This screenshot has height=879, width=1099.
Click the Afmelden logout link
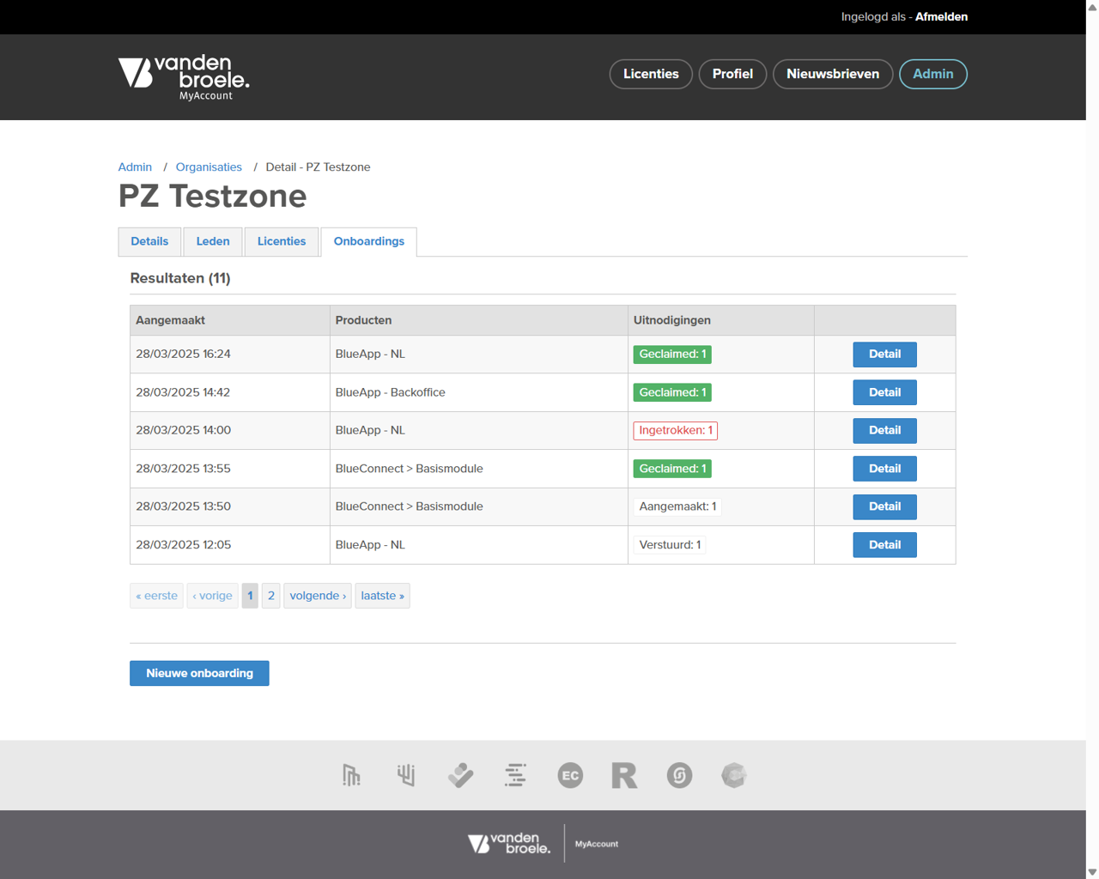pos(941,16)
